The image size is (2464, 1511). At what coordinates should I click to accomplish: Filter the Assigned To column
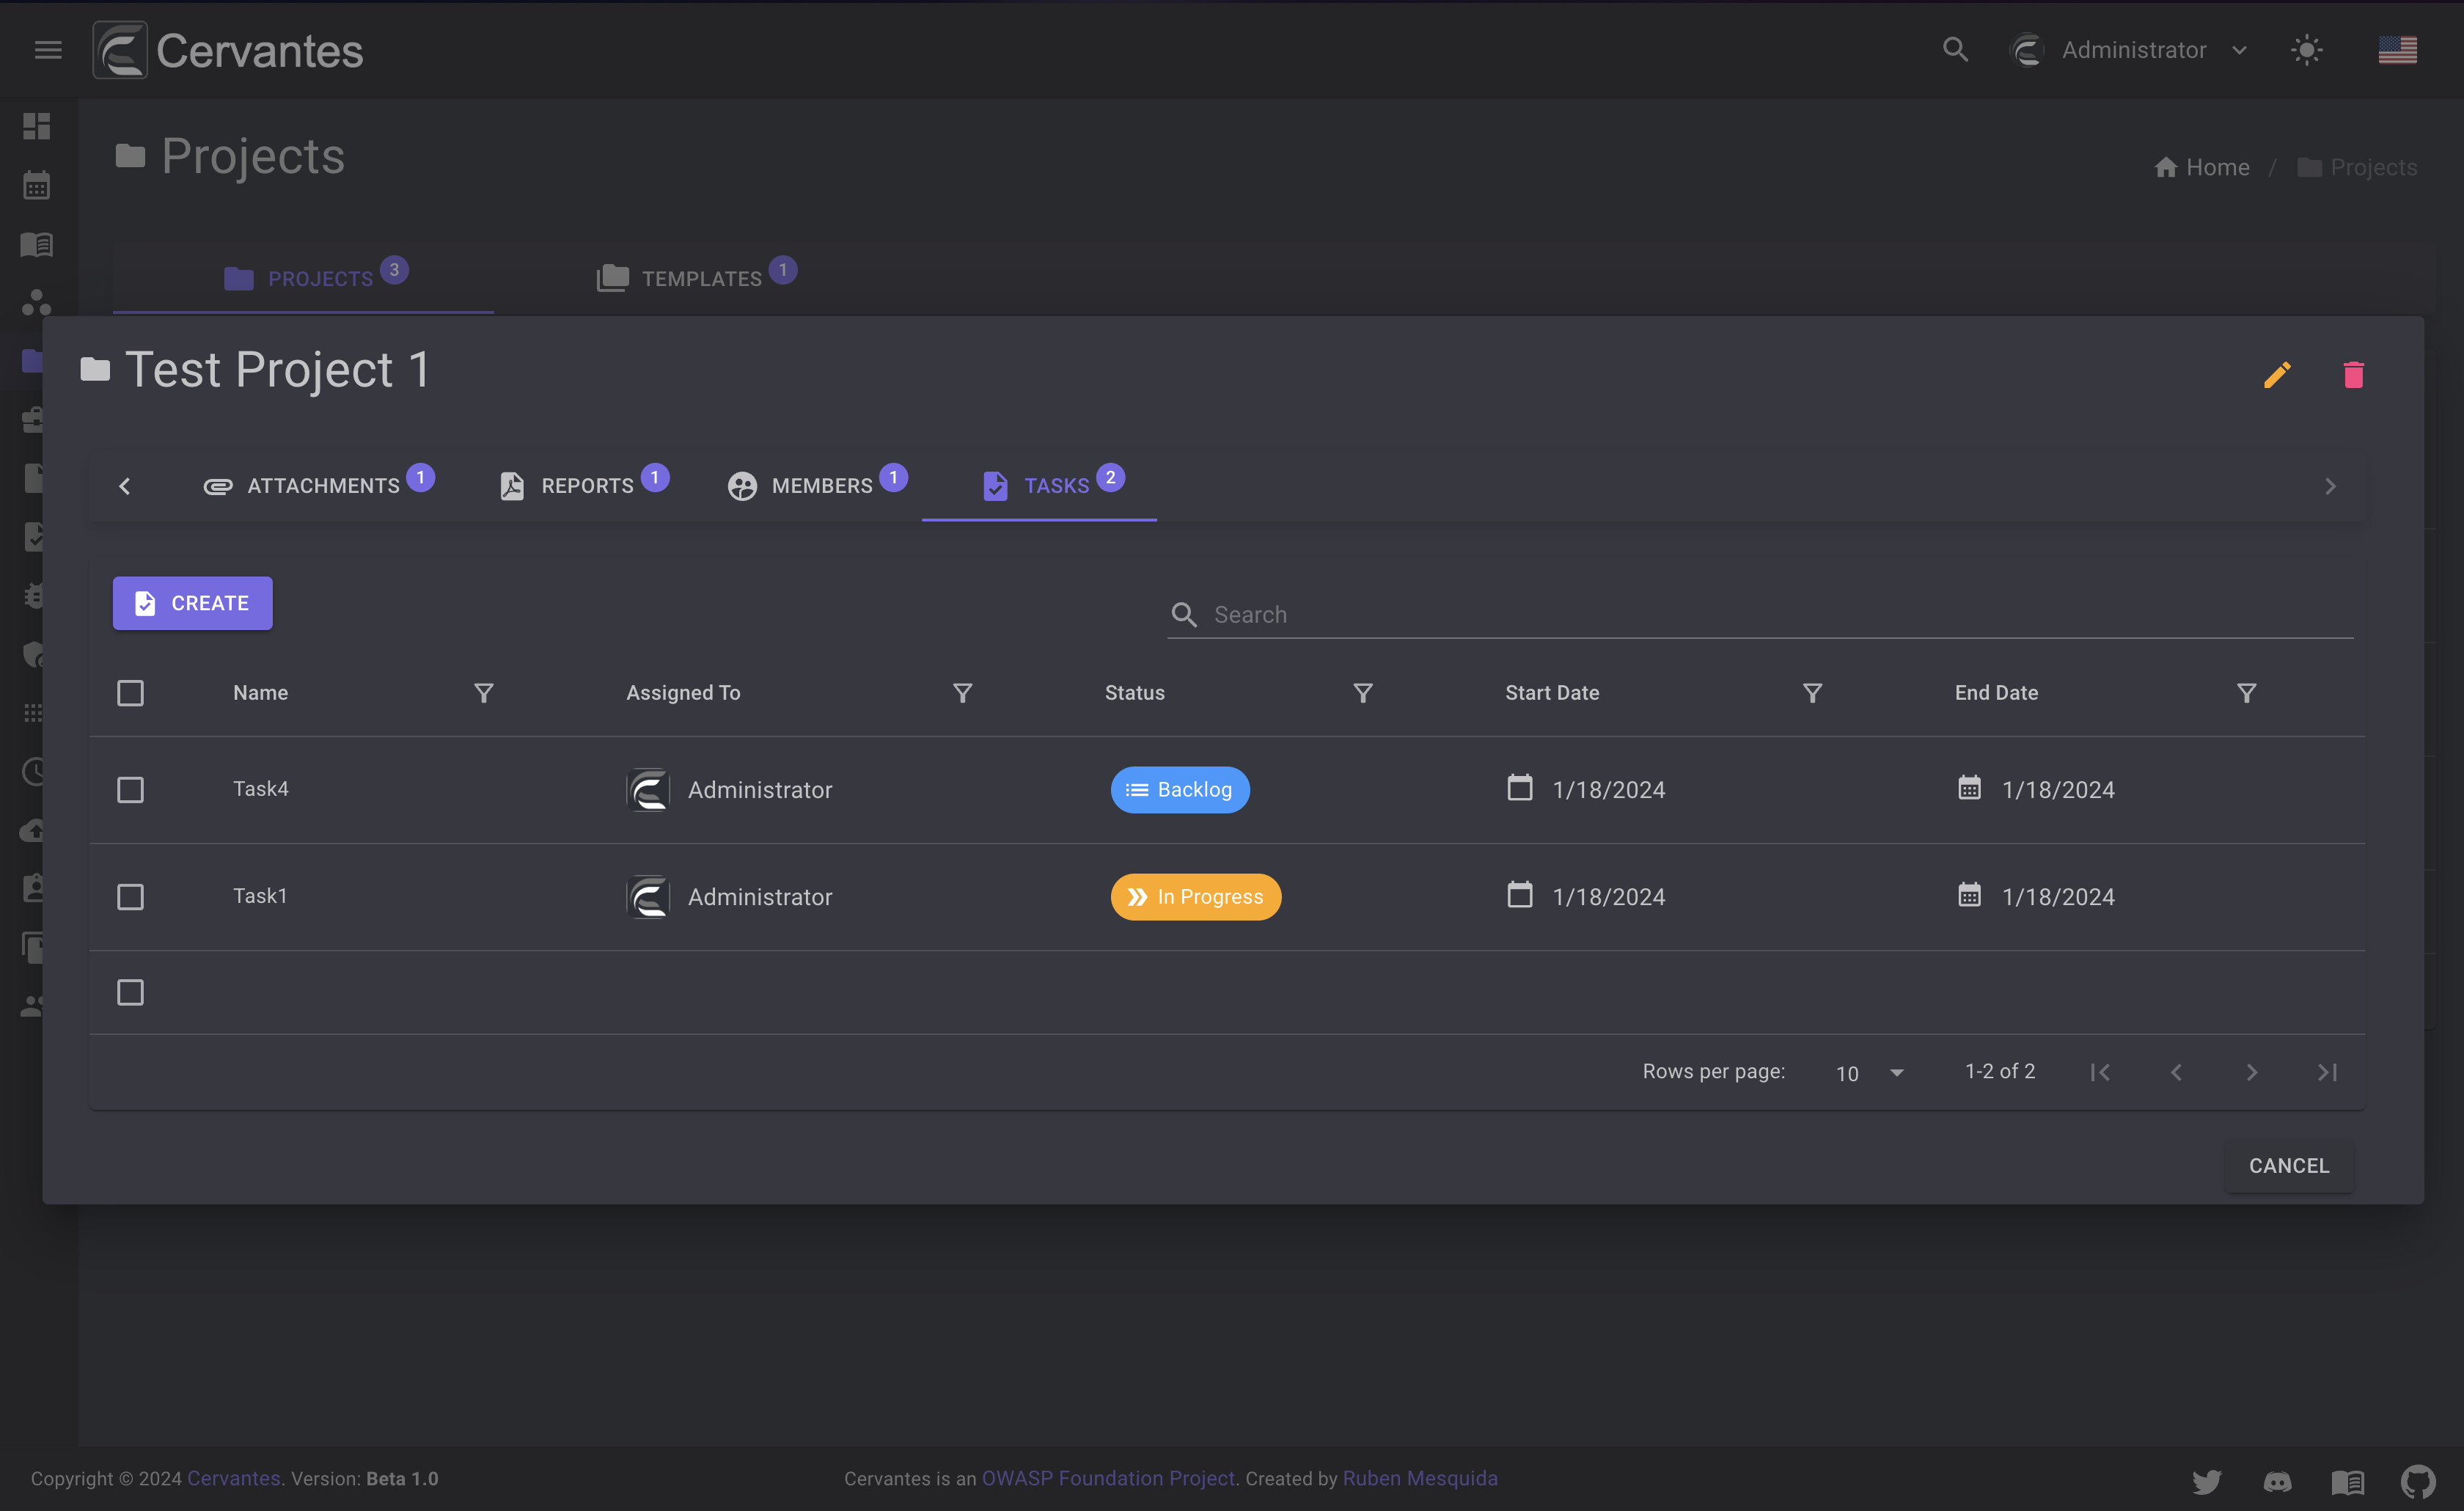963,693
